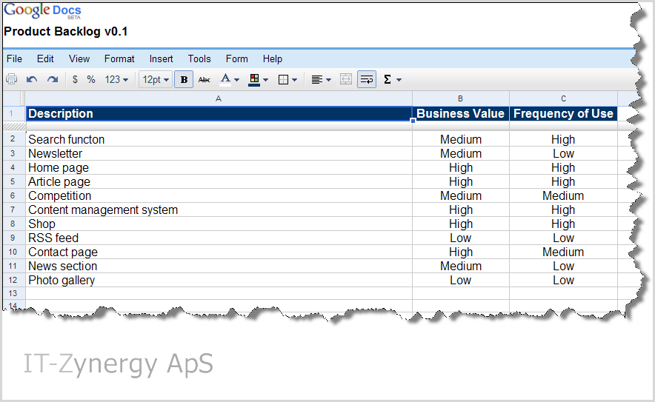The image size is (655, 402).
Task: Format cells as currency
Action: pos(75,79)
